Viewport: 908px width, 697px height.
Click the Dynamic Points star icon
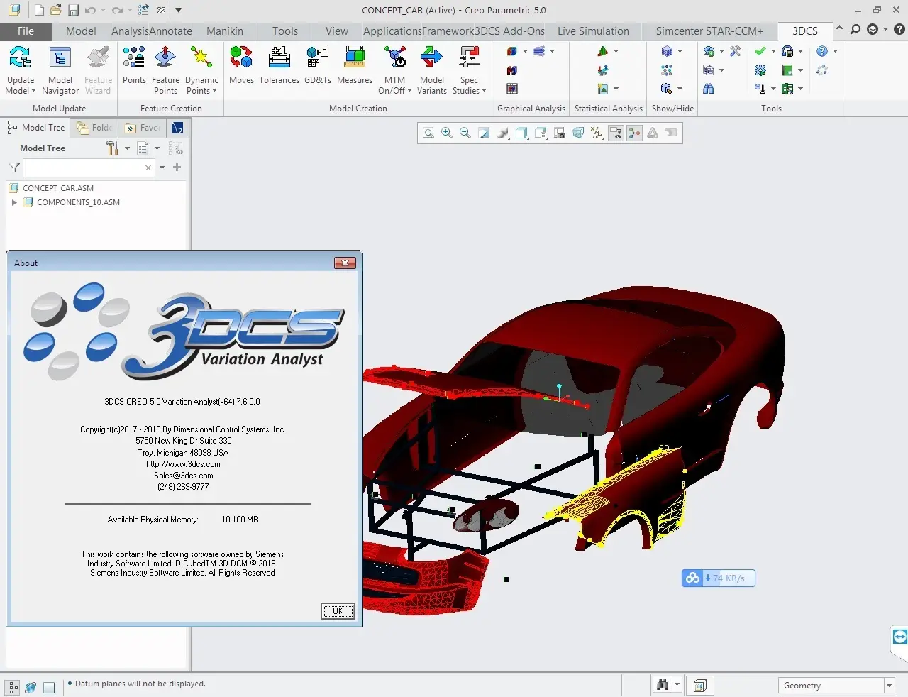tap(201, 58)
